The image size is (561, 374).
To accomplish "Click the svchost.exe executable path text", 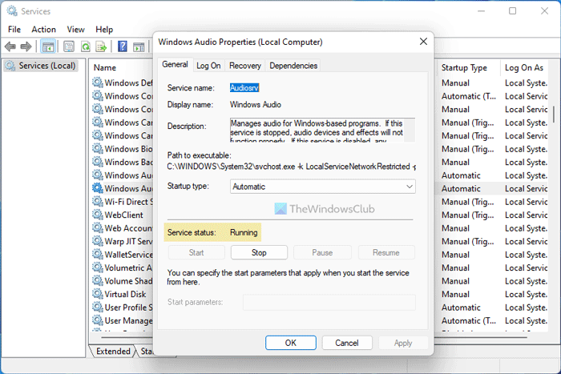I will tap(291, 167).
